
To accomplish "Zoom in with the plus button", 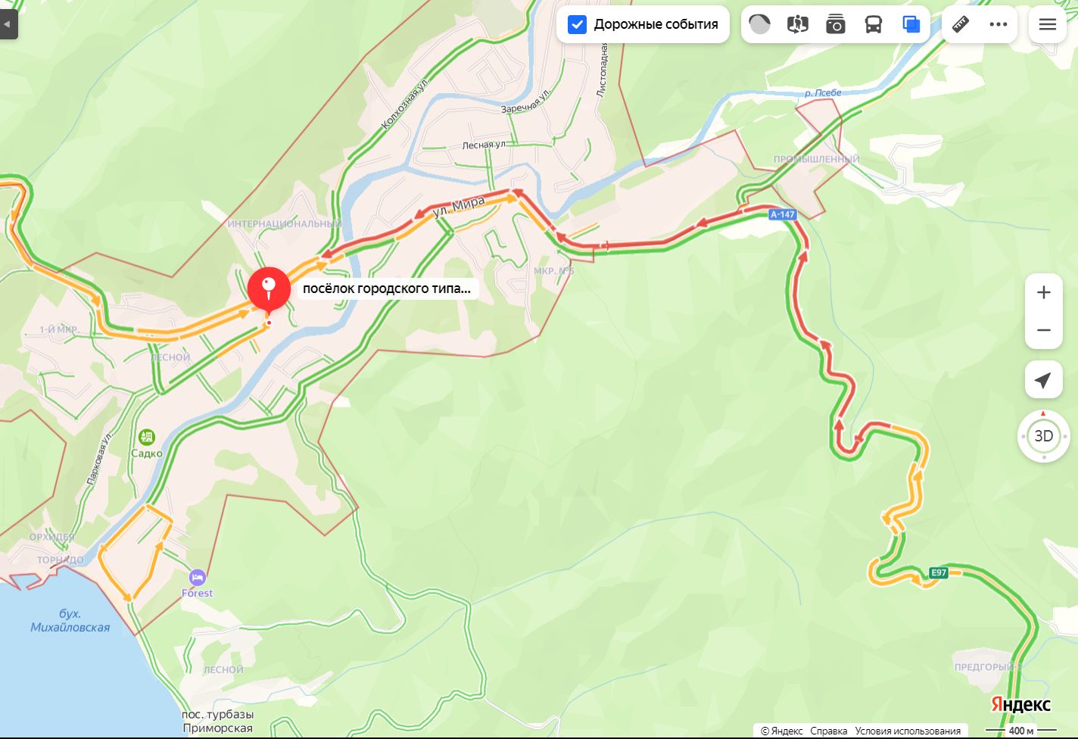I will coord(1044,292).
